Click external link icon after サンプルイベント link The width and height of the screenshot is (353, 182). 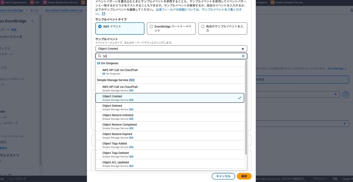click(104, 14)
